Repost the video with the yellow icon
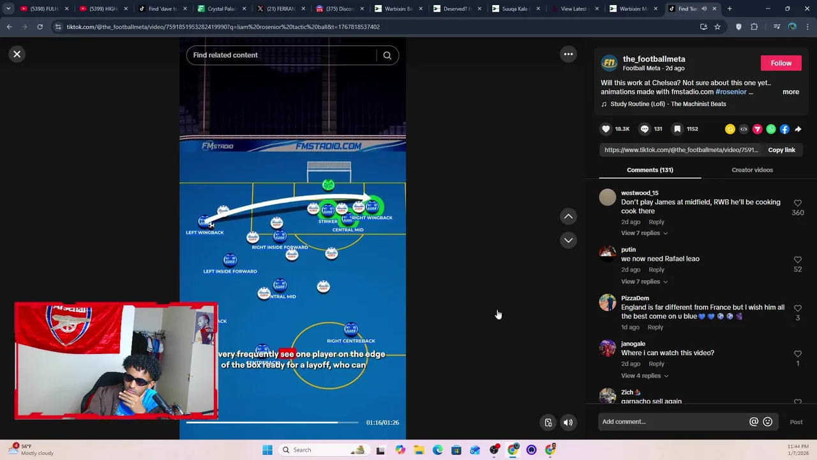Image resolution: width=817 pixels, height=460 pixels. pos(730,129)
